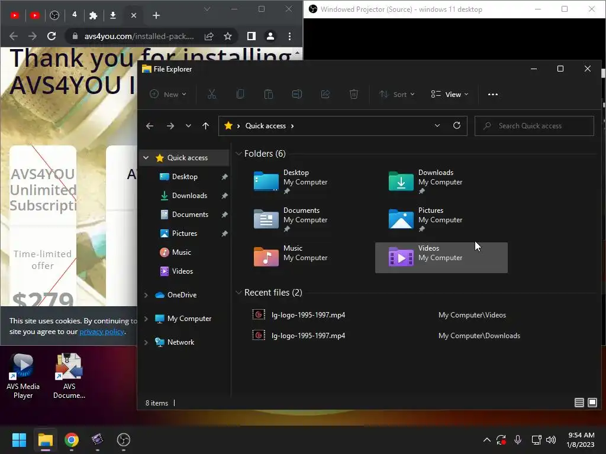Expand the Network tree node

click(146, 342)
